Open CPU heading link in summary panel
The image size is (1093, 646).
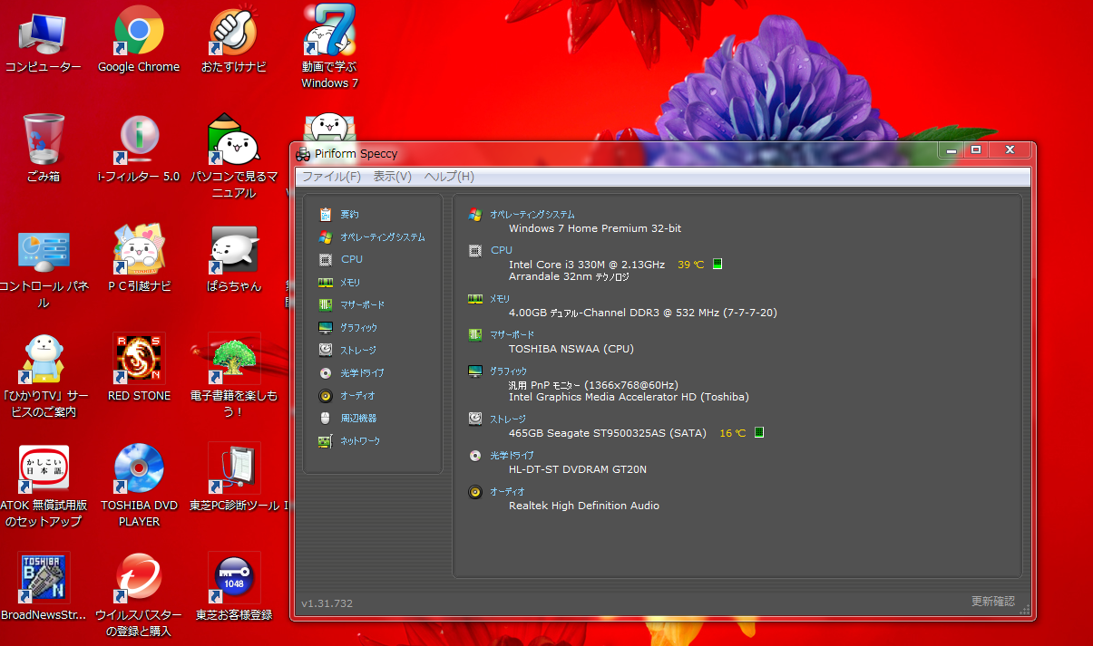[x=502, y=250]
